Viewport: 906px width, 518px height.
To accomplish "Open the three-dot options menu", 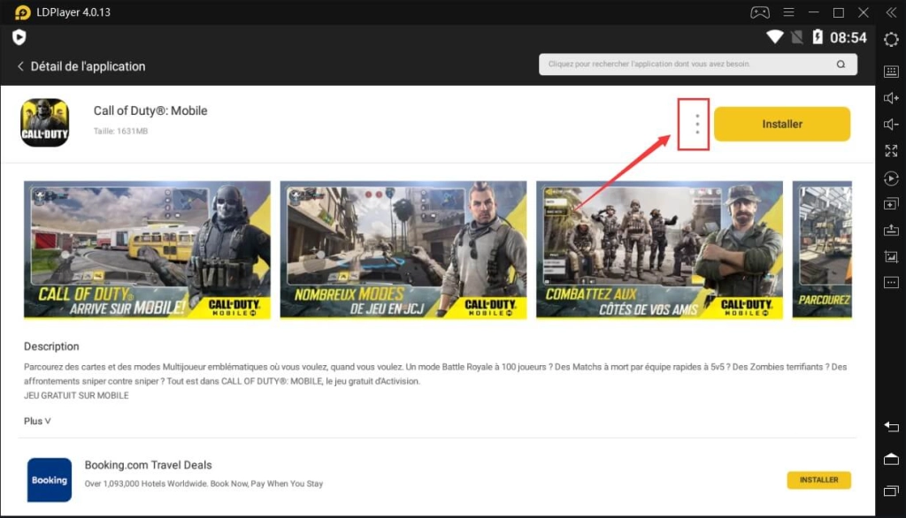I will 697,124.
